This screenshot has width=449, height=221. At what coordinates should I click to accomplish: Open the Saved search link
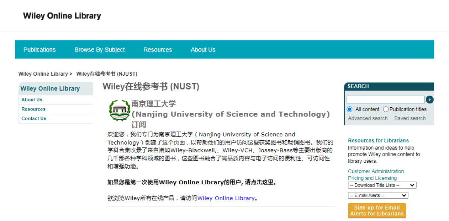(410, 118)
